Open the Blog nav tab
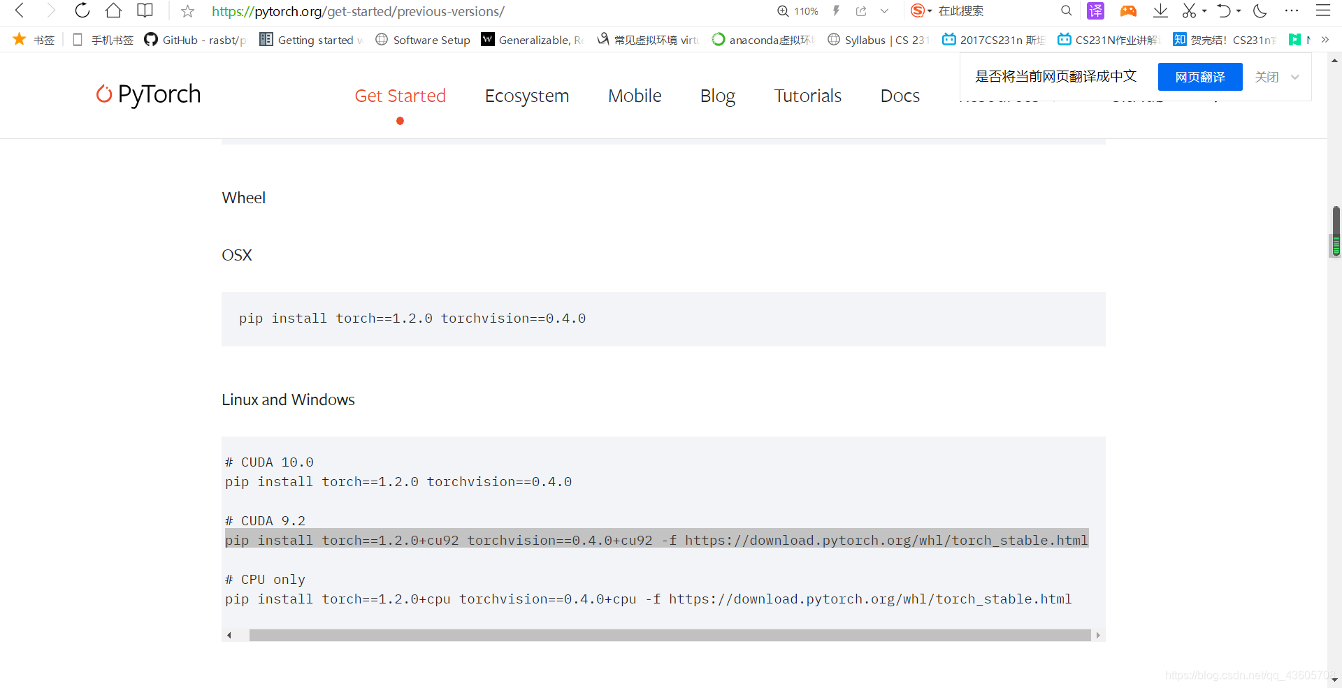 [x=718, y=96]
